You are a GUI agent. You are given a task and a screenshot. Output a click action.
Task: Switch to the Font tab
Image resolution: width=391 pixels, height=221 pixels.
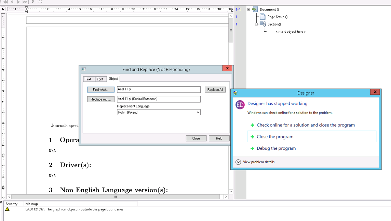coord(100,79)
